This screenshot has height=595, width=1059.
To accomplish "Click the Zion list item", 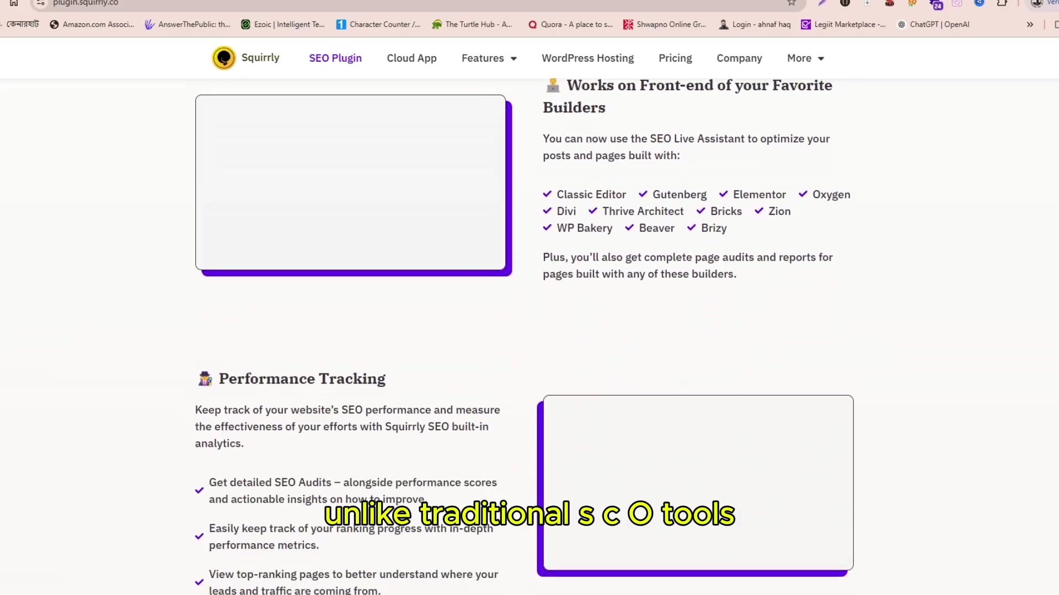I will pos(772,212).
